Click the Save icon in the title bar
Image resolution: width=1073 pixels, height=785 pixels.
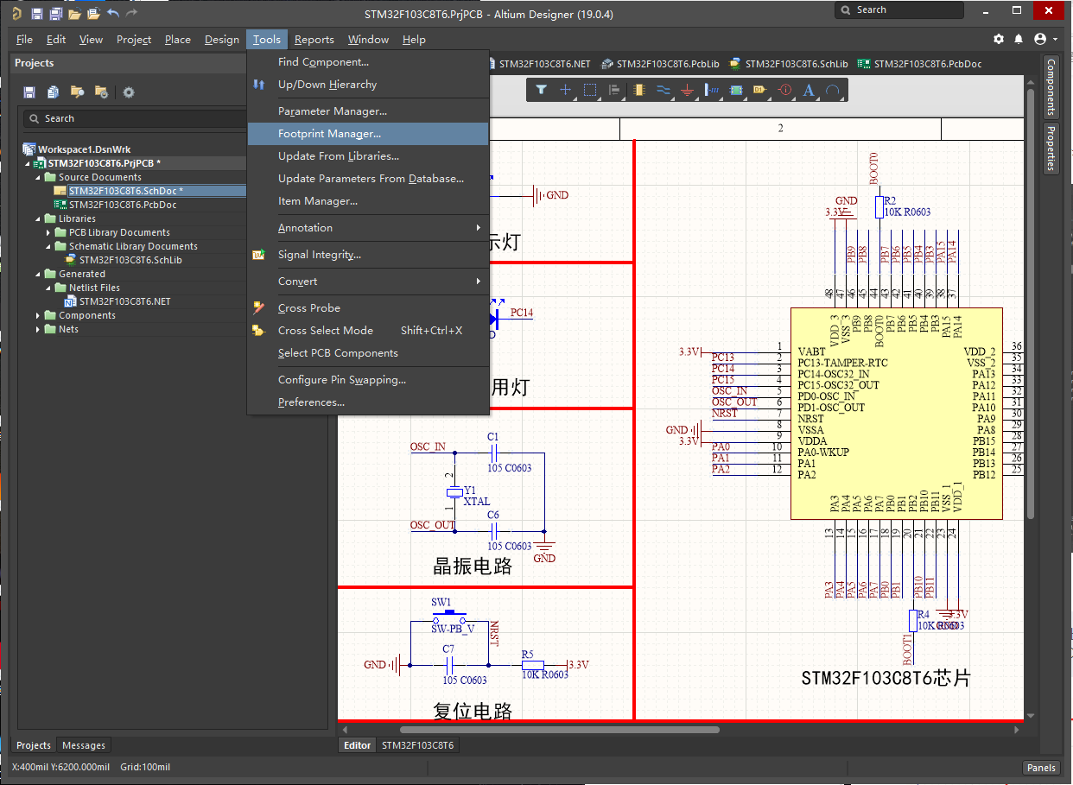[36, 14]
